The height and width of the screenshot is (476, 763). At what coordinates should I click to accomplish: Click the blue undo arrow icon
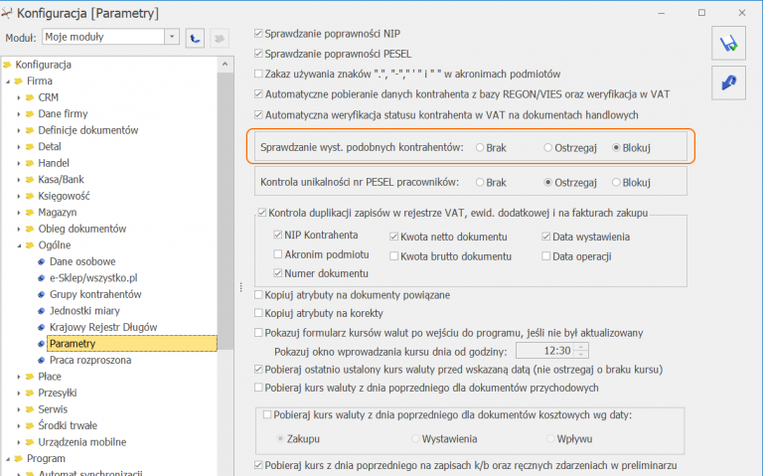coord(729,83)
